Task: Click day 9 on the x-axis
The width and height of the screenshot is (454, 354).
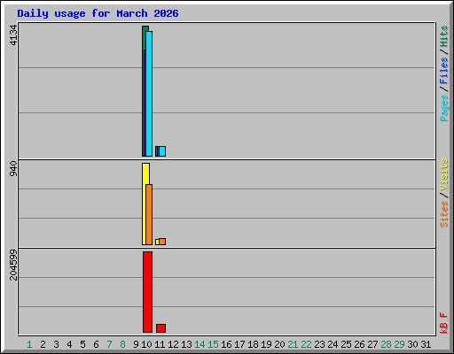Action: pyautogui.click(x=136, y=344)
